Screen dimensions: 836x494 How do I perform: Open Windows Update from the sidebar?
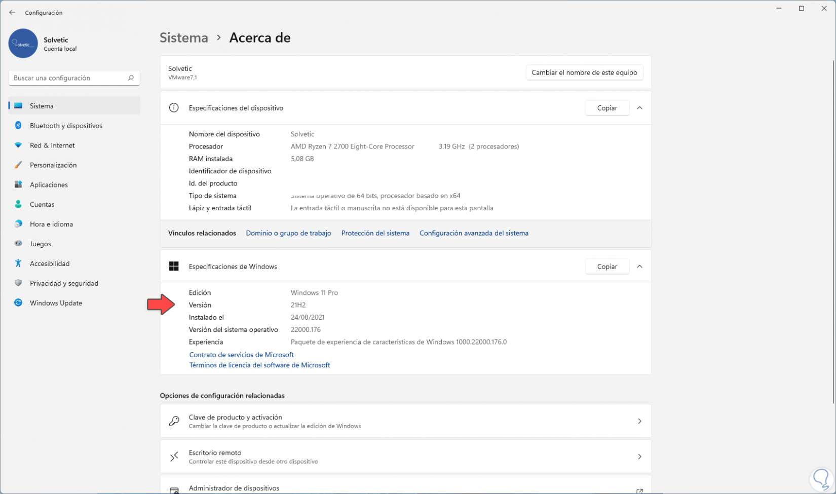coord(56,303)
